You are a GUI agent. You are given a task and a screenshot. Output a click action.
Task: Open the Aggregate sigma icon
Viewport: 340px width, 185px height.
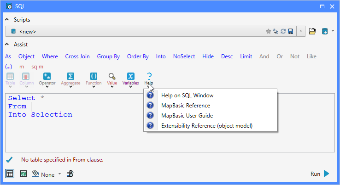coord(70,76)
